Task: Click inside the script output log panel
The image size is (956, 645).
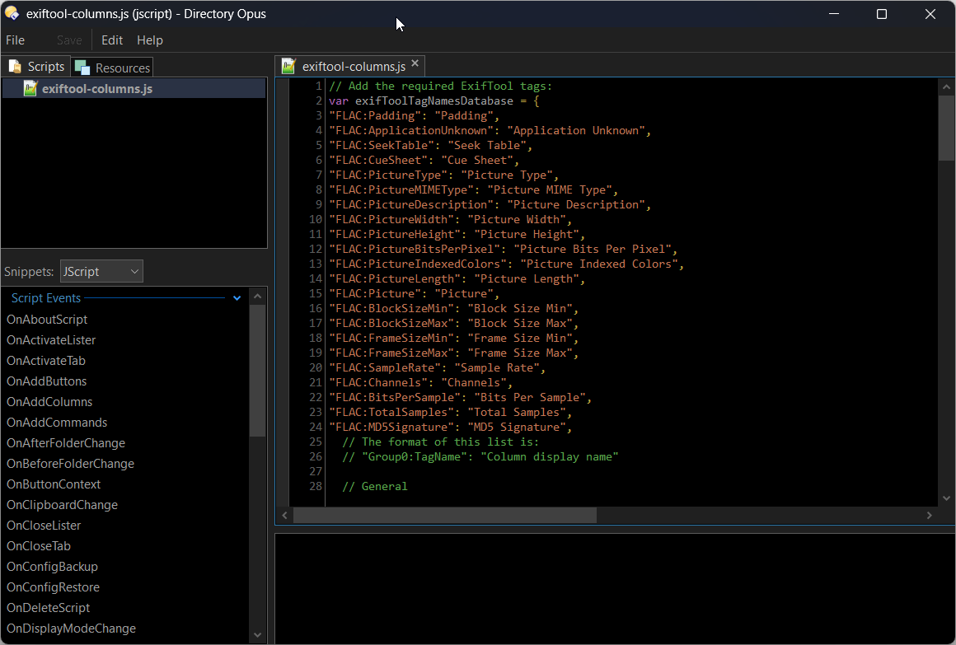Action: (x=615, y=588)
